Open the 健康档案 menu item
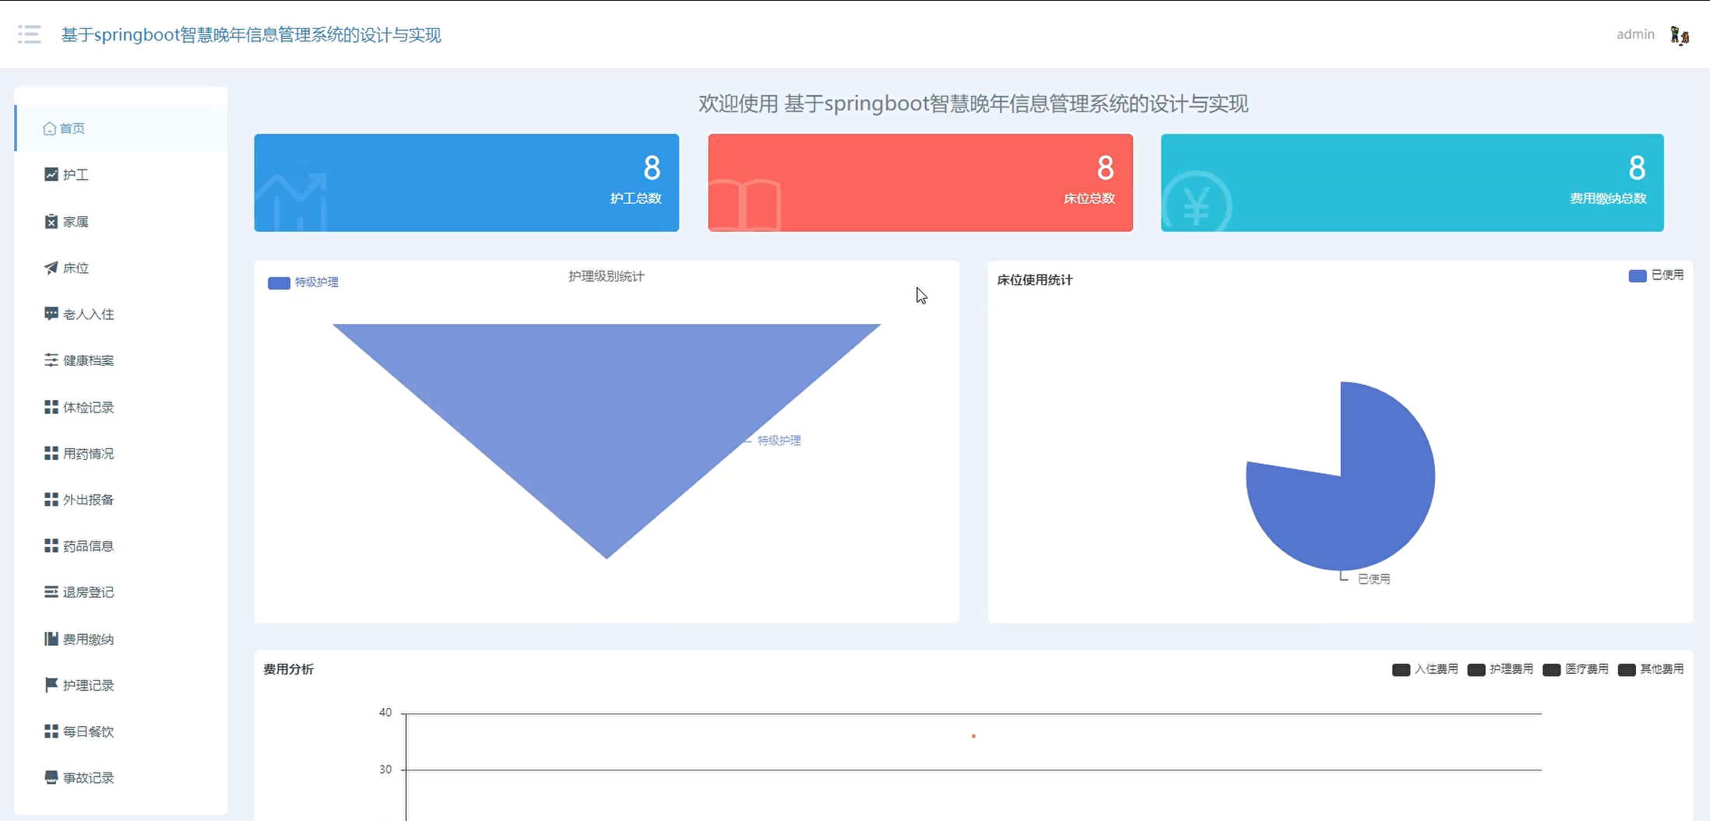The image size is (1710, 821). [121, 360]
